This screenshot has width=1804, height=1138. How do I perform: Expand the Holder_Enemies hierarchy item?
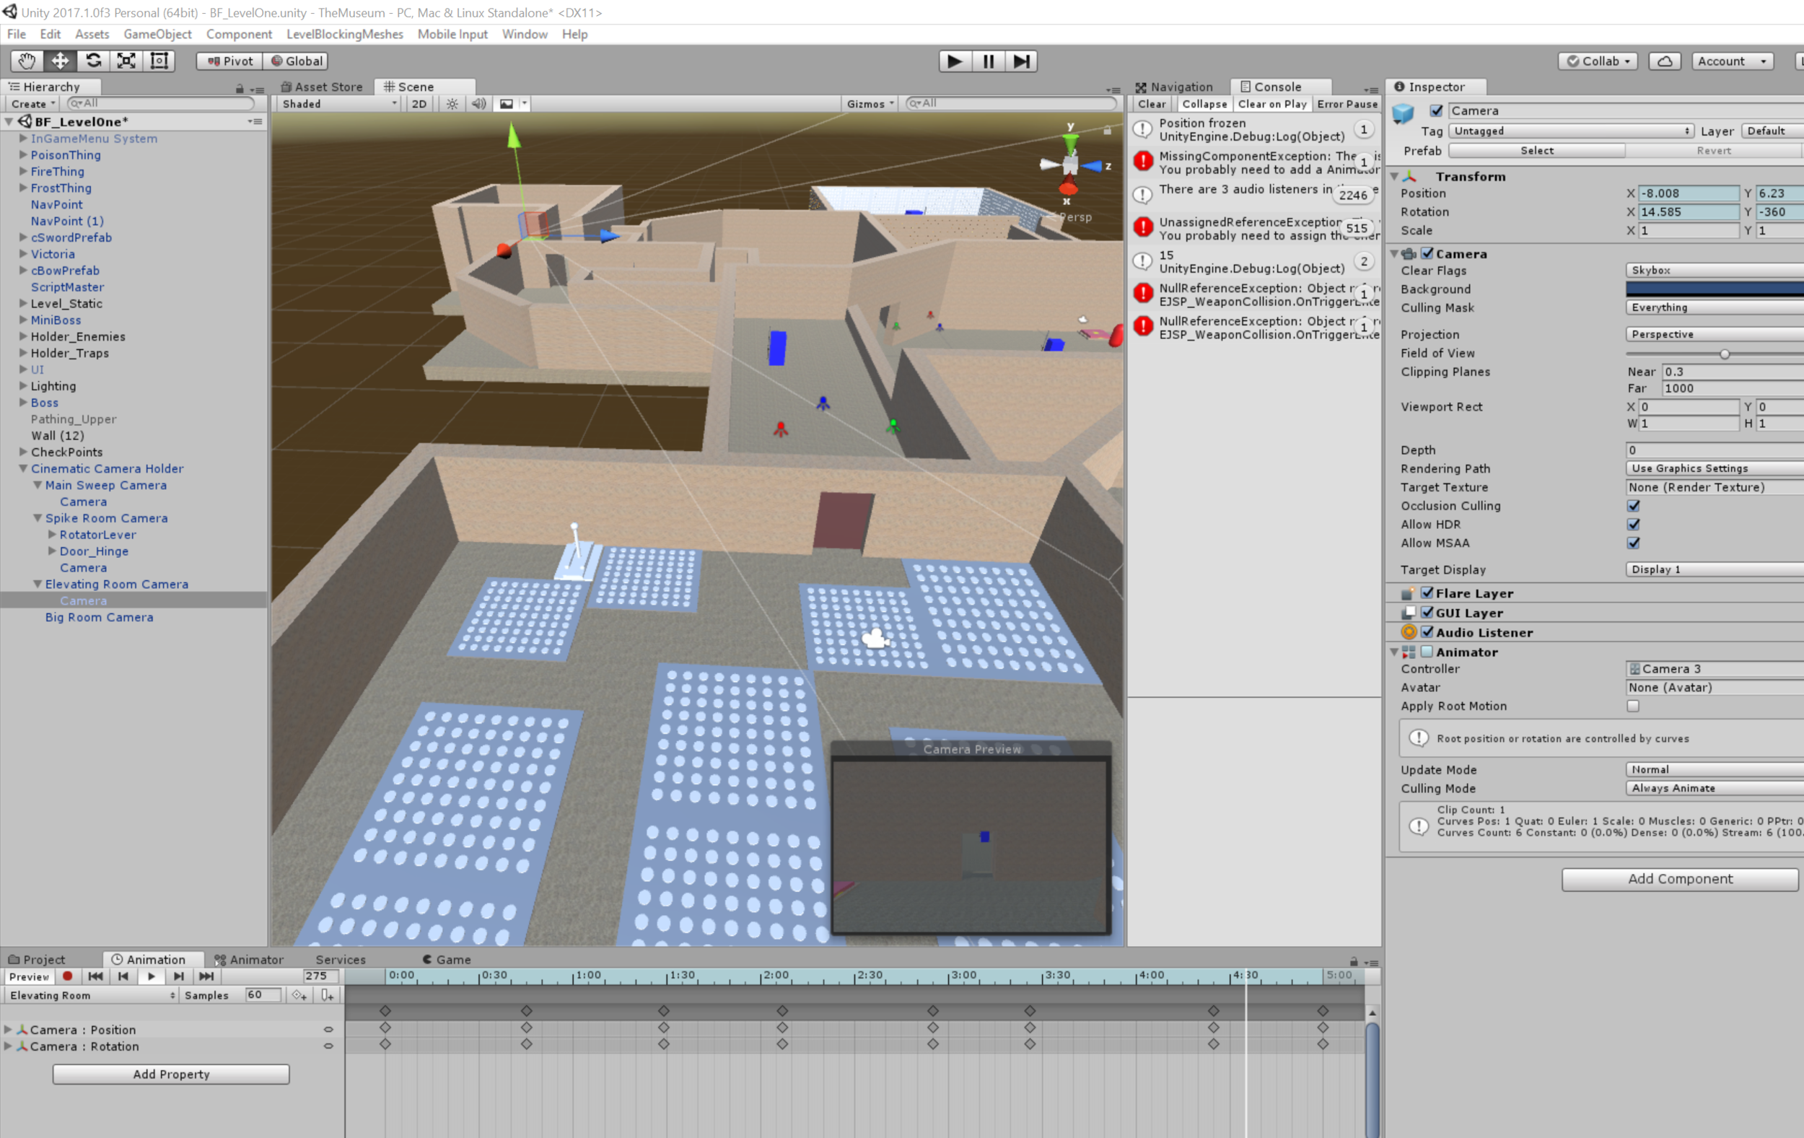click(23, 336)
